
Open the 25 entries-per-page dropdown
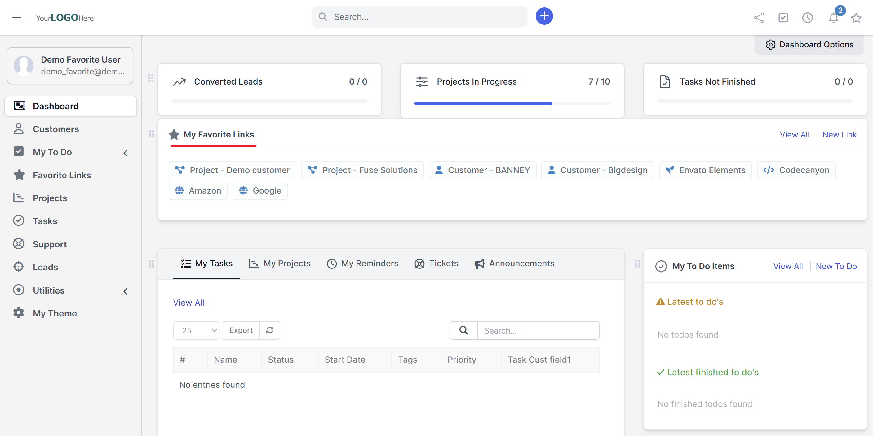[x=196, y=330]
